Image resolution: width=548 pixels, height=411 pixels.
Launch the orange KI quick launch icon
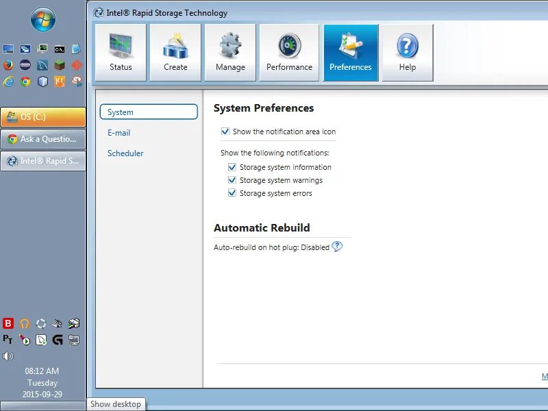pyautogui.click(x=60, y=82)
